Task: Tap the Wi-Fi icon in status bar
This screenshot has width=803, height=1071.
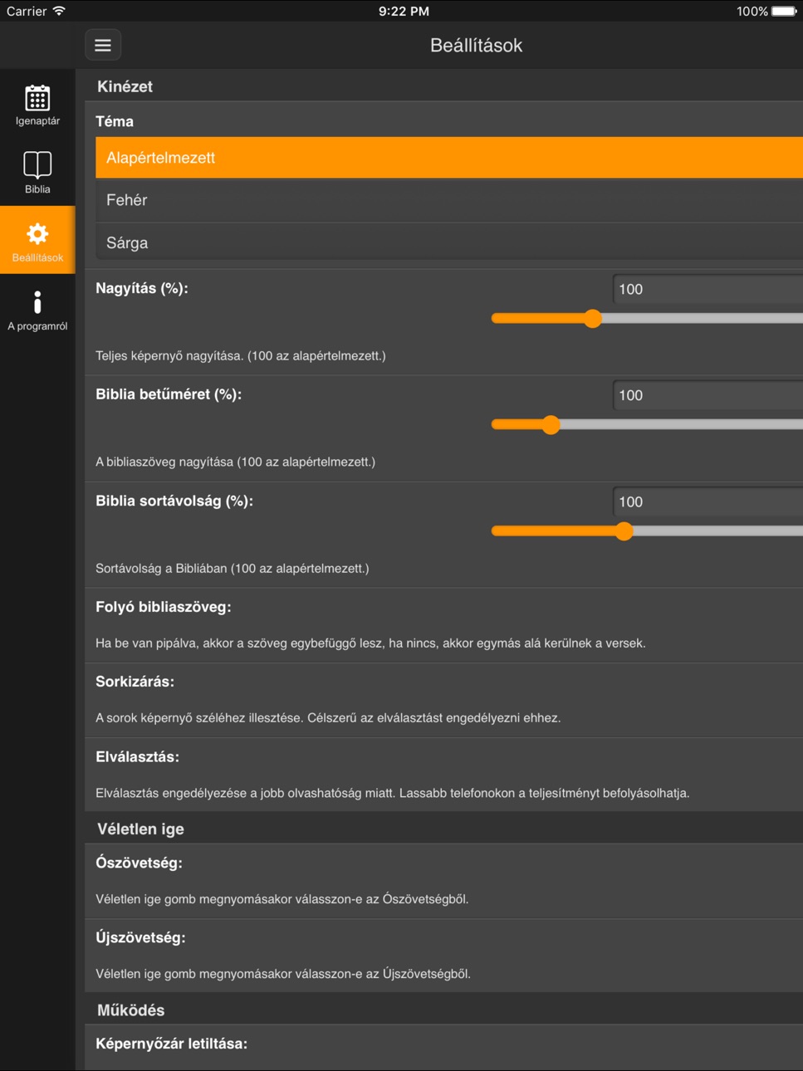Action: (59, 11)
